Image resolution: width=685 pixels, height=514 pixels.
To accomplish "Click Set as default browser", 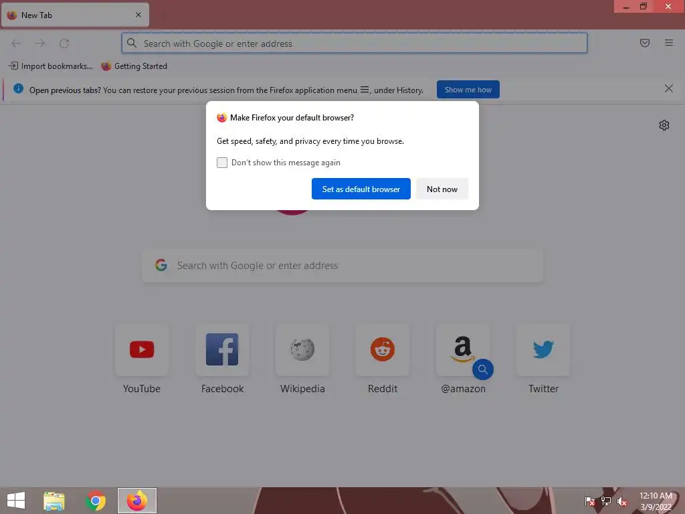I will click(x=361, y=189).
